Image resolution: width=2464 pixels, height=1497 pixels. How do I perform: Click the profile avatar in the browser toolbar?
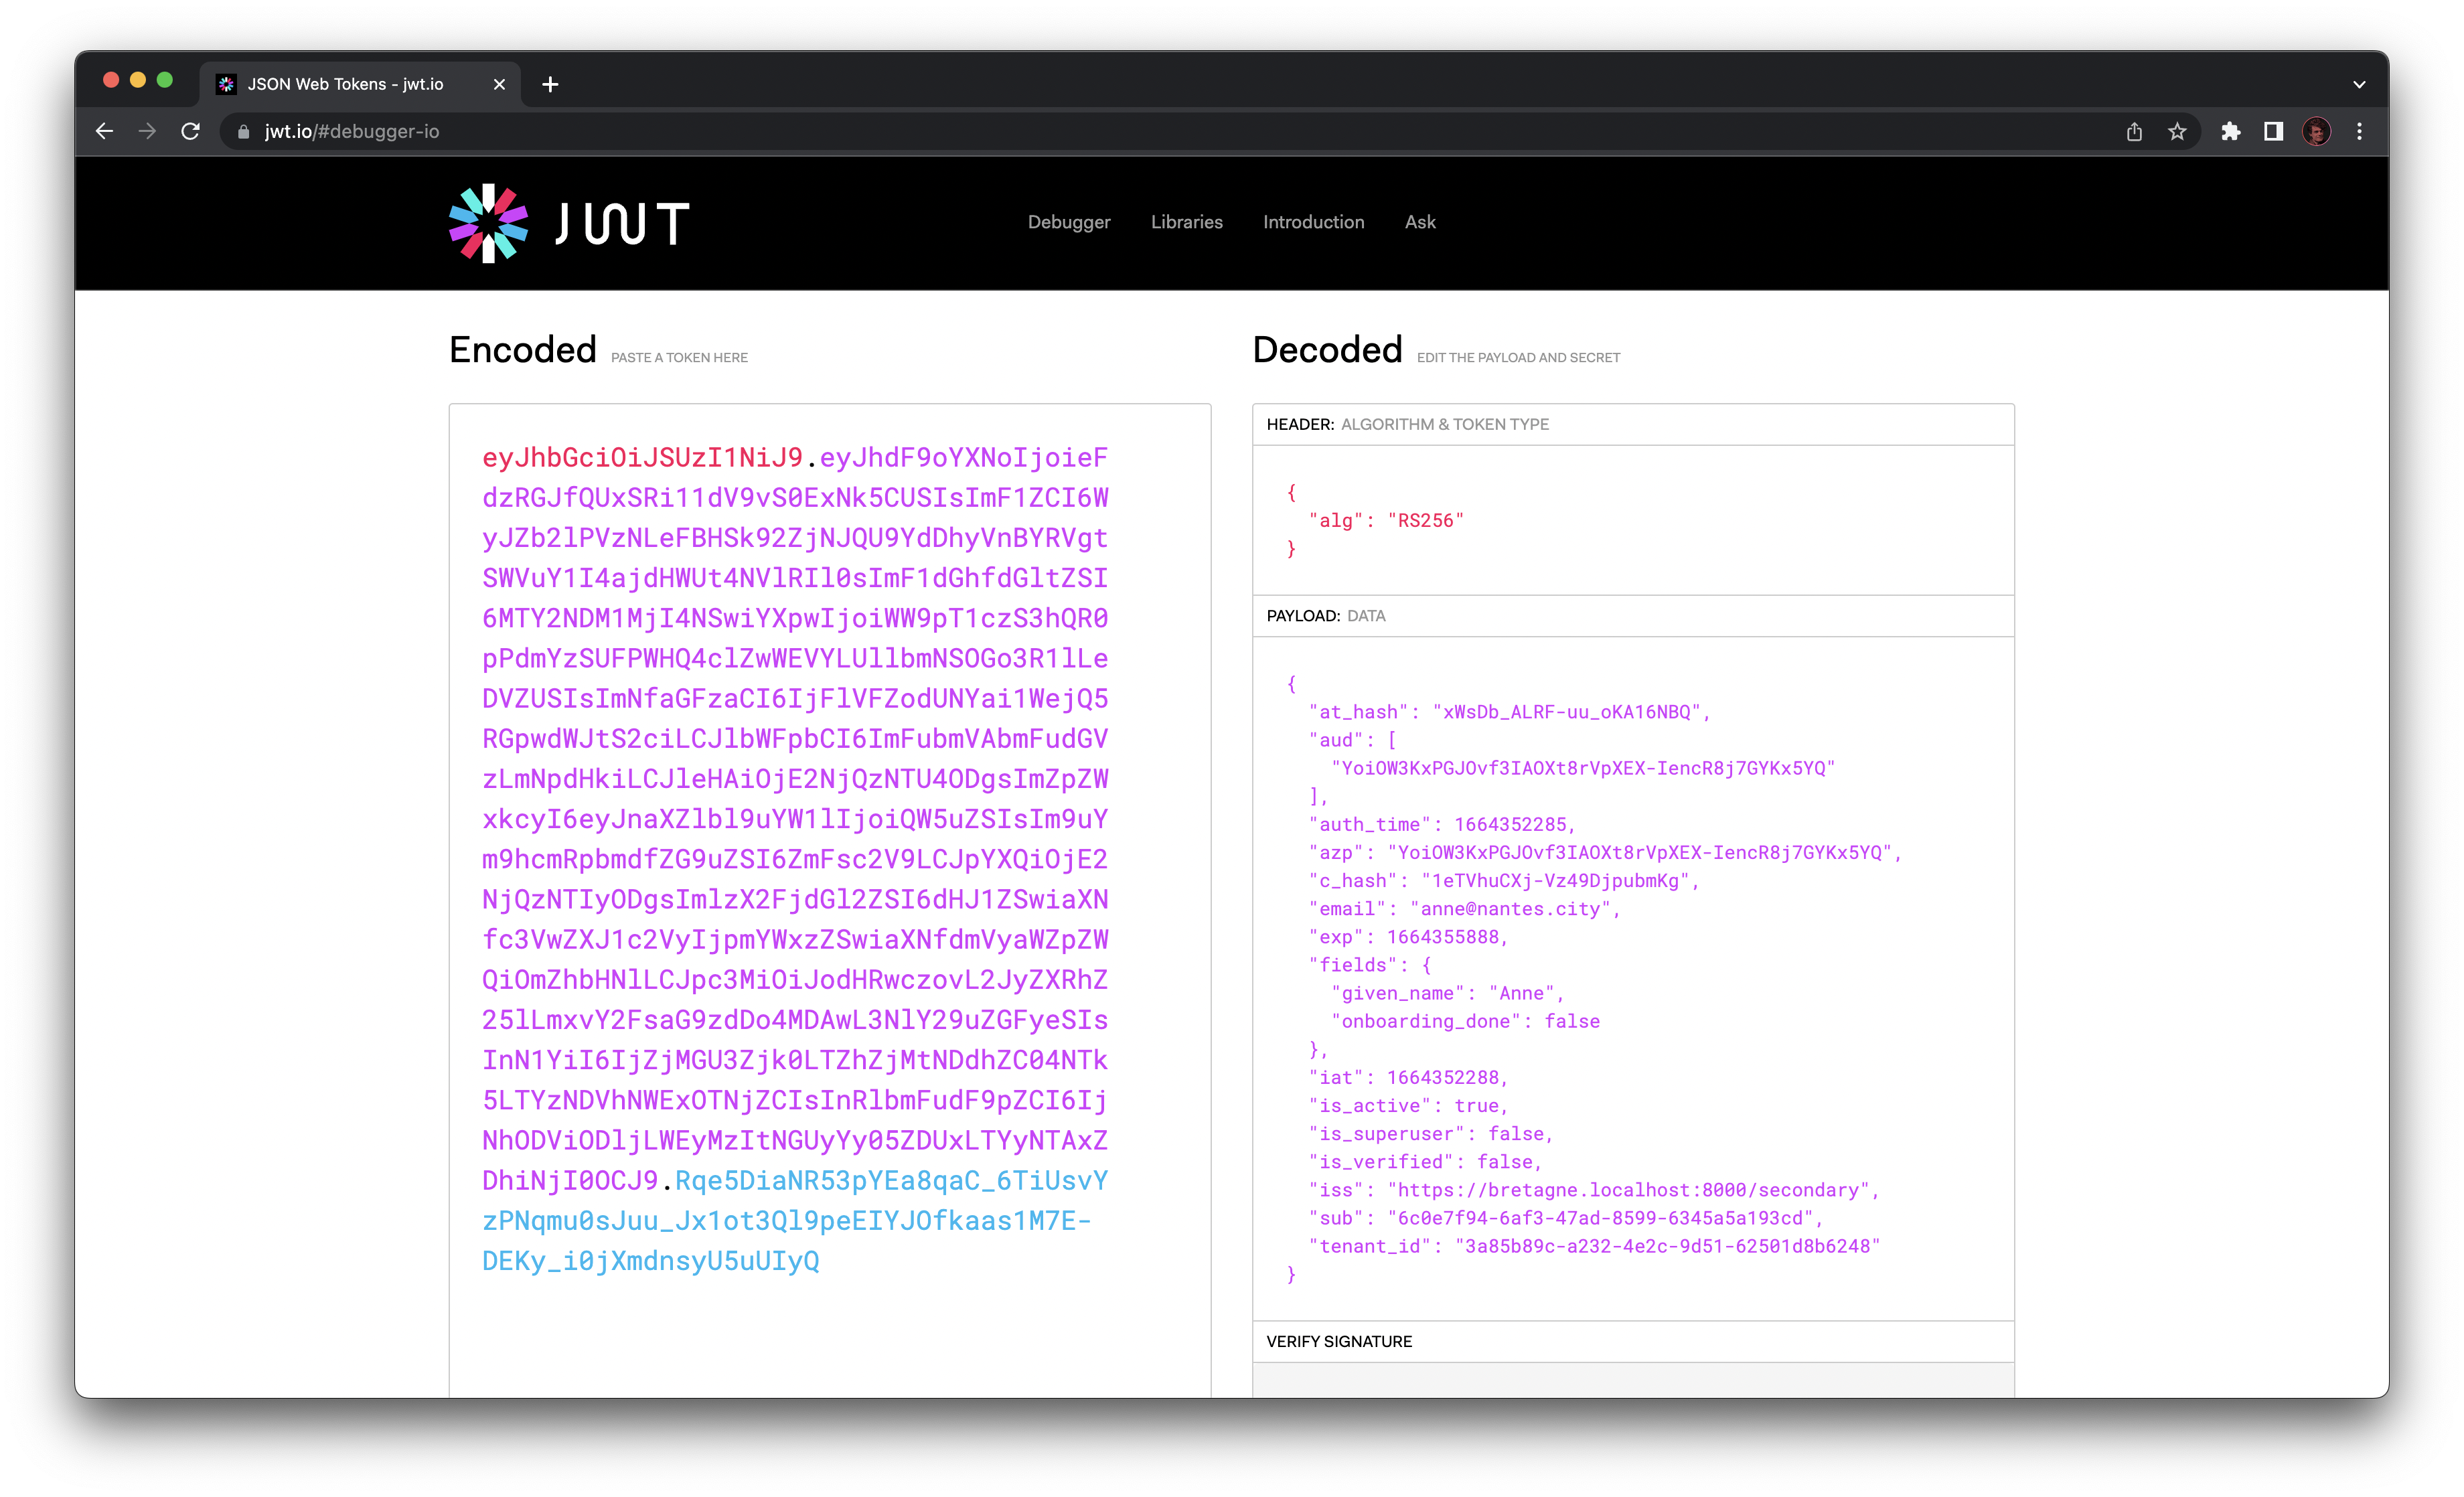(x=2316, y=131)
